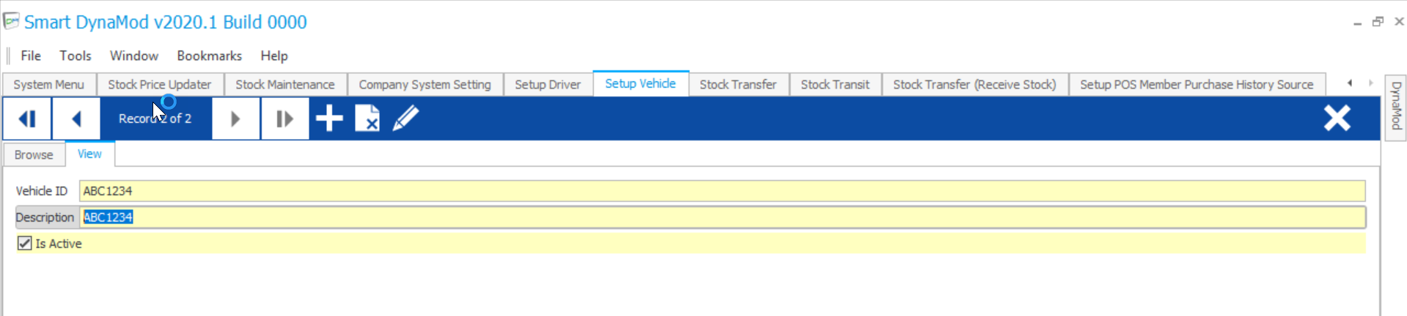Go to the next record

235,118
